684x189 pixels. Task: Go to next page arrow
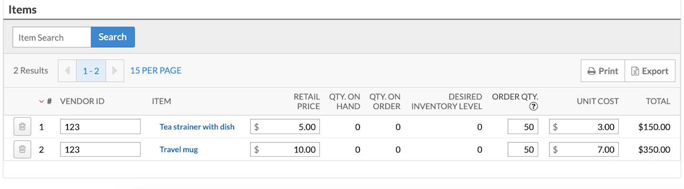[114, 71]
